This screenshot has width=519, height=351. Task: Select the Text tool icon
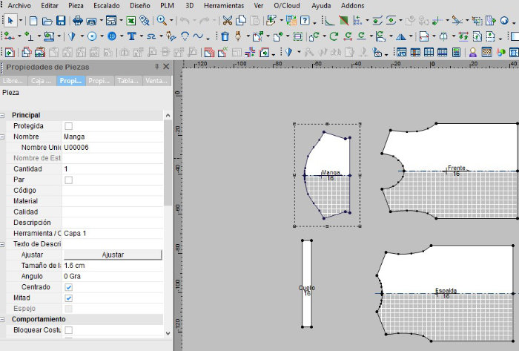click(133, 36)
